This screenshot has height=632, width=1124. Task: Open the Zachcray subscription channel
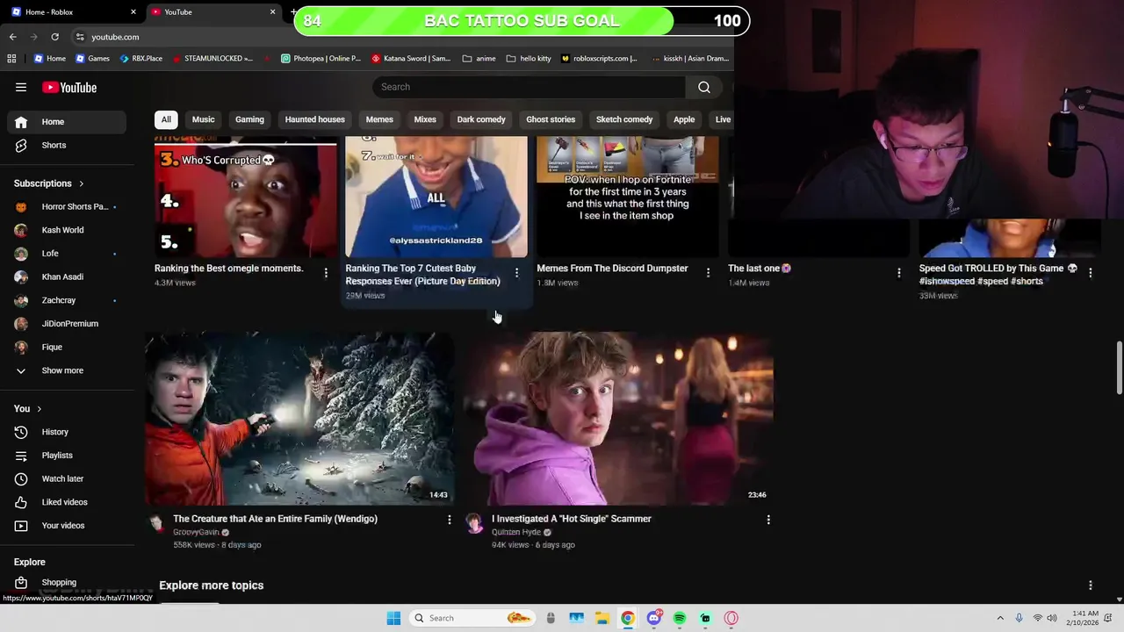pyautogui.click(x=67, y=300)
